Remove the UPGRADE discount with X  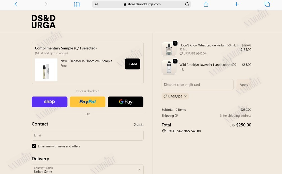point(185,96)
